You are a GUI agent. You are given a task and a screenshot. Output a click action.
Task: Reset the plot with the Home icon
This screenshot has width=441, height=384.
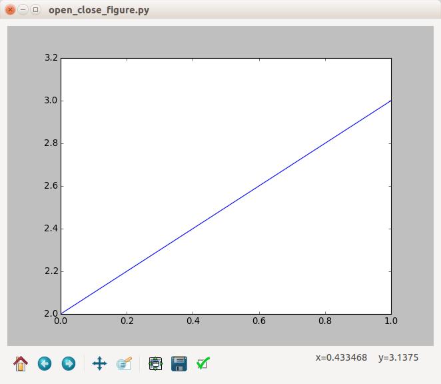(x=21, y=363)
